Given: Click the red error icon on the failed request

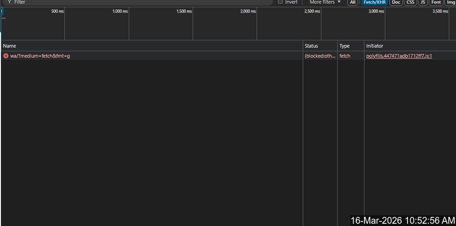Looking at the screenshot, I should tap(6, 56).
